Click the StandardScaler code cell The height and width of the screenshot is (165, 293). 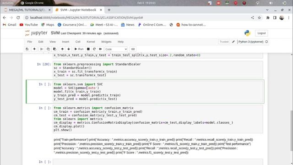click(158, 70)
